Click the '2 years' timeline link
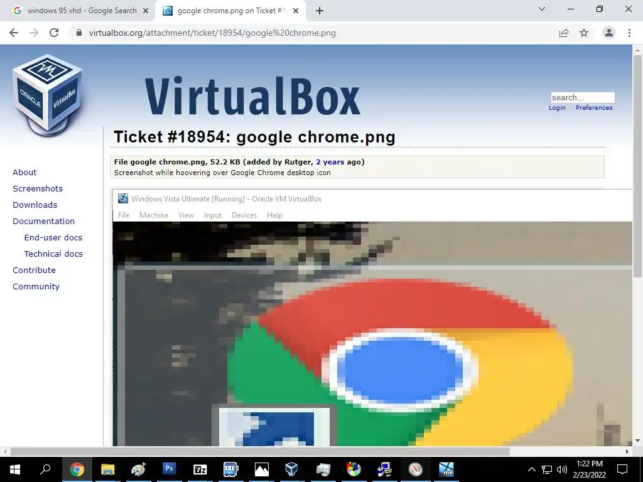Image resolution: width=643 pixels, height=482 pixels. tap(330, 162)
